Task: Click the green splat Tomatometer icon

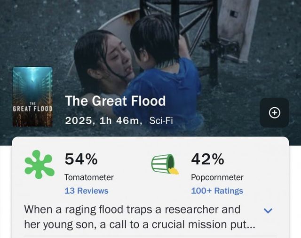Action: [40, 164]
